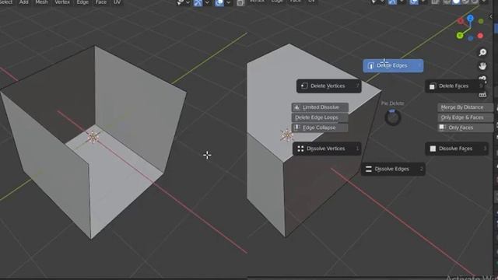Expand the sidebar with the small chevron arrow
Screen dimensions: 498x280
coord(491,16)
